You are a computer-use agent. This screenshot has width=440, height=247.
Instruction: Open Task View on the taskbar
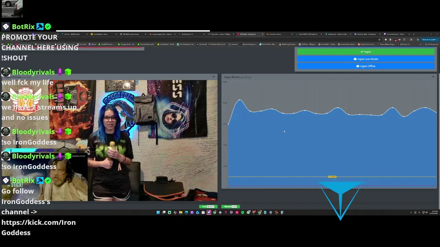pos(164,212)
